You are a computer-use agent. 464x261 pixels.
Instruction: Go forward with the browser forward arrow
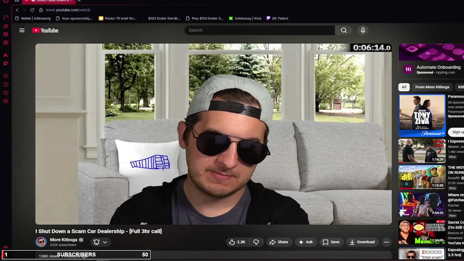click(x=24, y=10)
